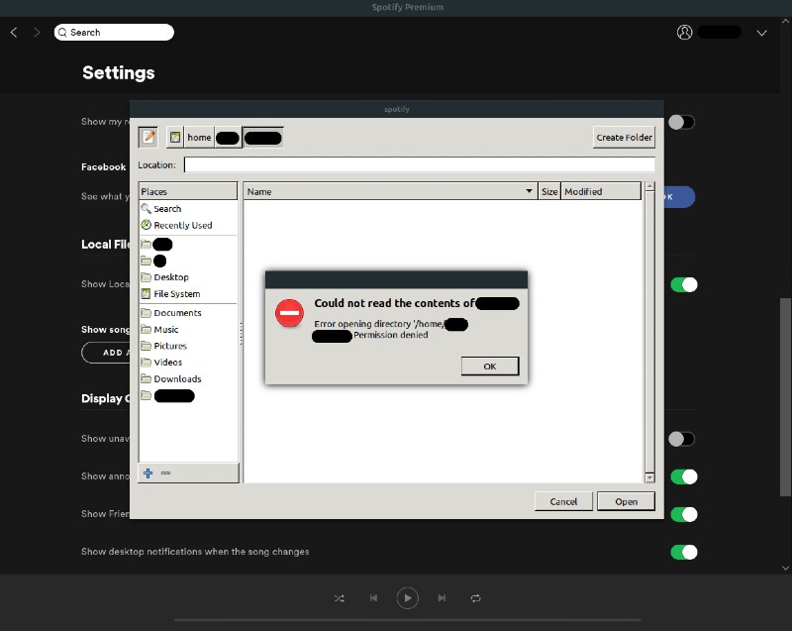The width and height of the screenshot is (792, 631).
Task: Click the Spotify search field
Action: [114, 33]
